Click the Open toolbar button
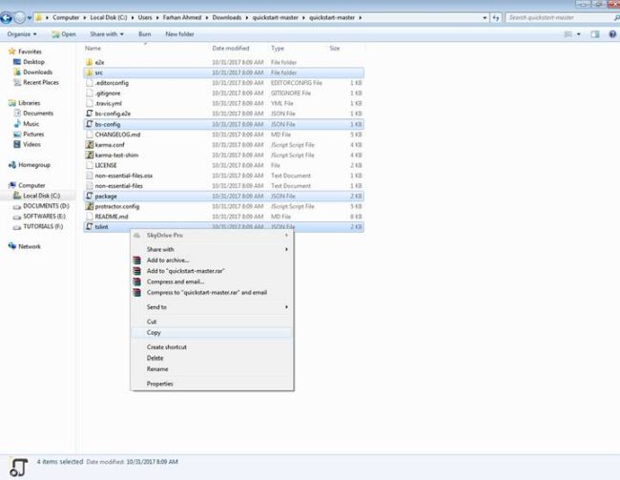Screen dimensions: 620x480 tap(64, 34)
